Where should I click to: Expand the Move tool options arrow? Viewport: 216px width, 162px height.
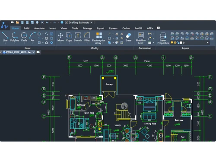[x=60, y=43]
